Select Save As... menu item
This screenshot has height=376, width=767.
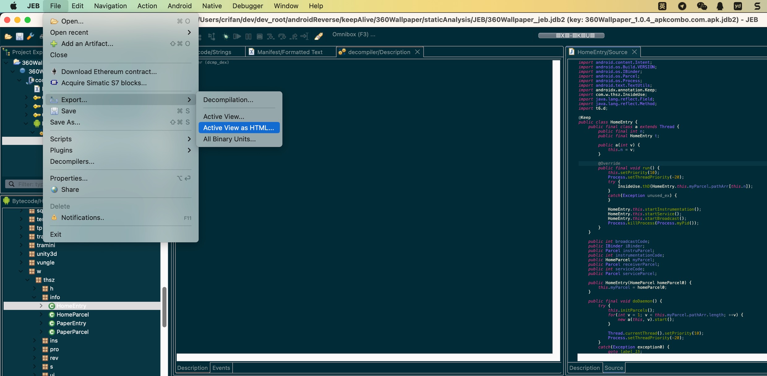121,122
